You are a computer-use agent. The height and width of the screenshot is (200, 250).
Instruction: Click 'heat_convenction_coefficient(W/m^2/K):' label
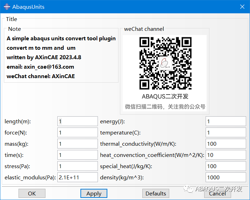pos(152,155)
